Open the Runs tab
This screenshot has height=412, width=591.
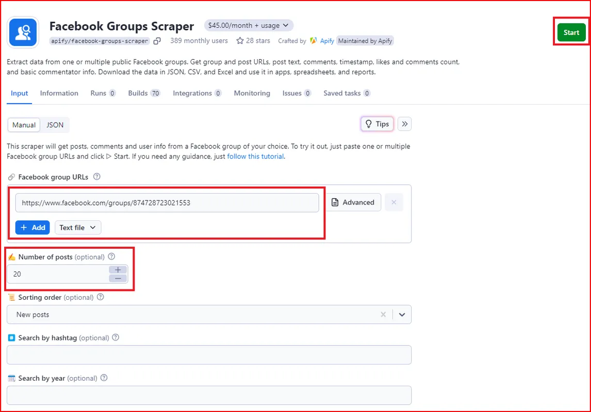(103, 93)
